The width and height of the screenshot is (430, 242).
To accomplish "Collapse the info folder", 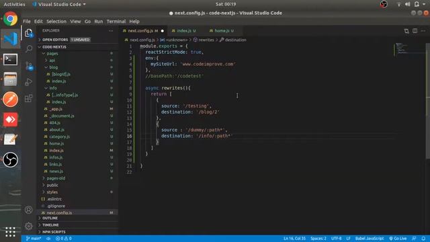I will pyautogui.click(x=78, y=88).
